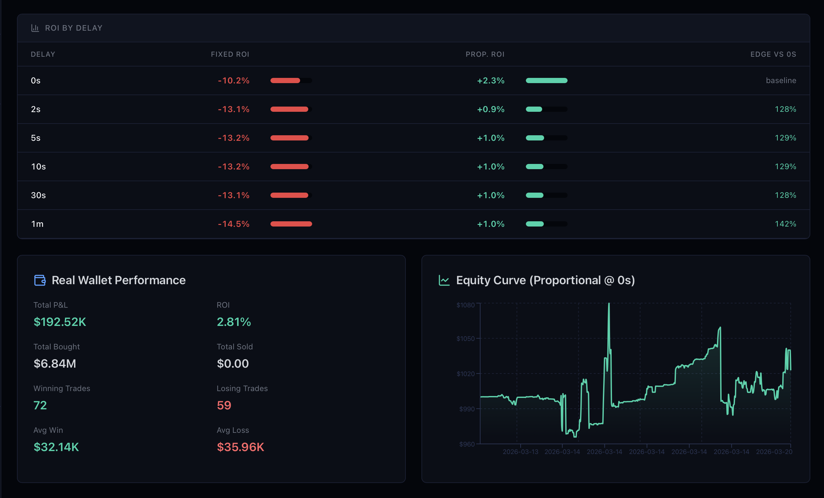Click the bar chart icon beside ROI BY DELAY

coord(35,28)
